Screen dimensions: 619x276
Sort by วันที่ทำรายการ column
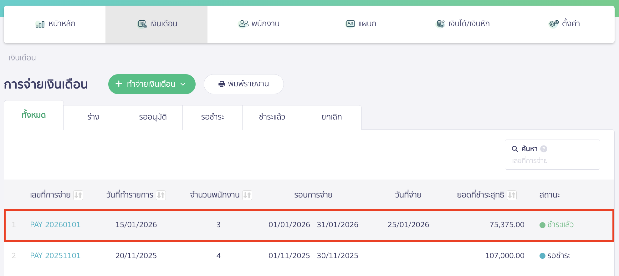[161, 195]
